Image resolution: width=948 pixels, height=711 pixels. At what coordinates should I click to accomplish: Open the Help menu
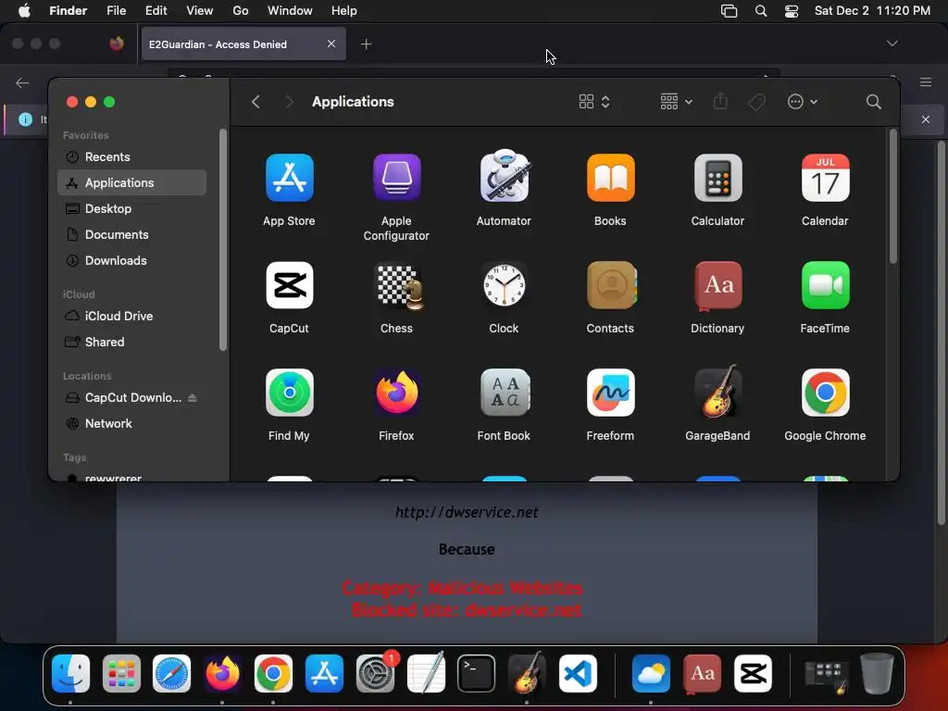point(344,11)
